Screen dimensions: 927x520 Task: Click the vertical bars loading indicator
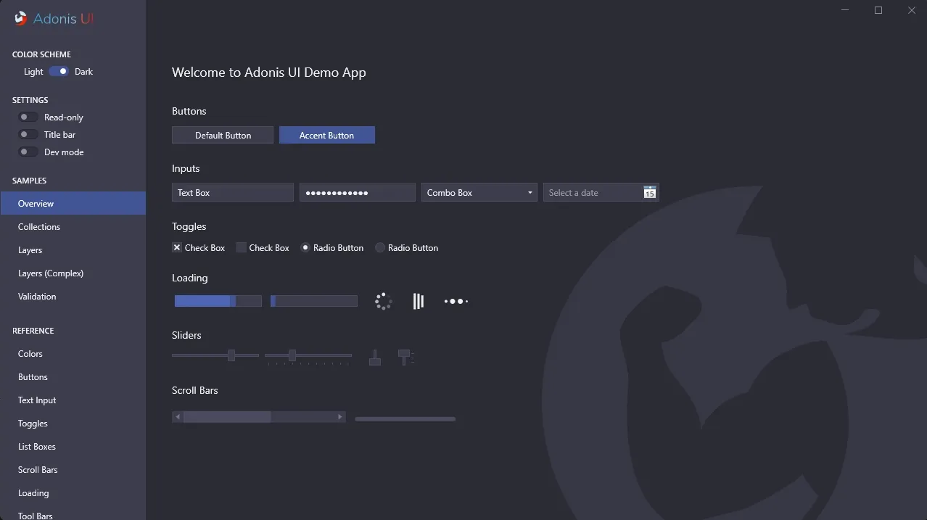click(419, 300)
